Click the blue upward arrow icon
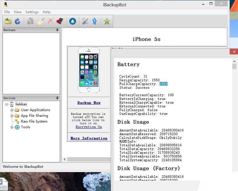238x191 pixels. coord(94,21)
